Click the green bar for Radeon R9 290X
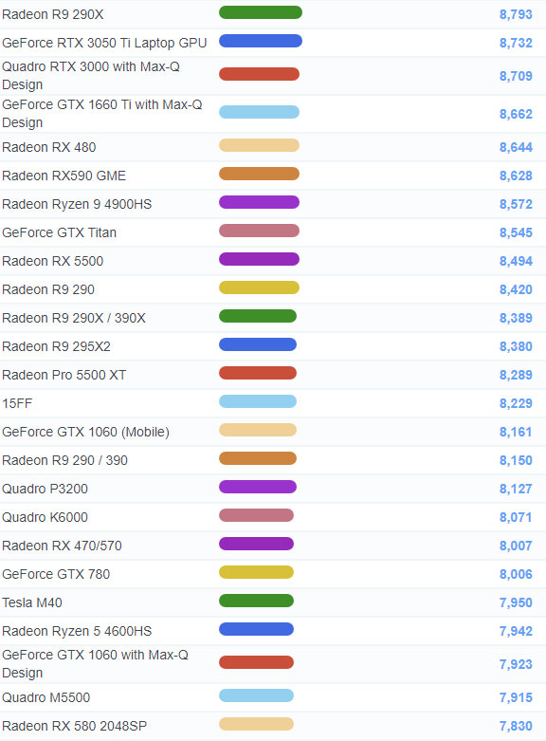Viewport: 546px width, 741px height. 261,12
